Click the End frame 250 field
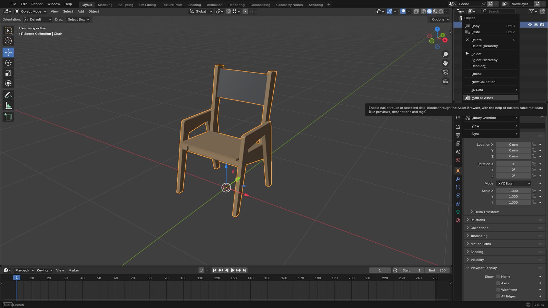This screenshot has height=308, width=548. 437,270
